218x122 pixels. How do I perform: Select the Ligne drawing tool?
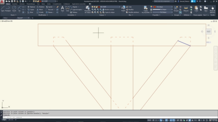3,8
